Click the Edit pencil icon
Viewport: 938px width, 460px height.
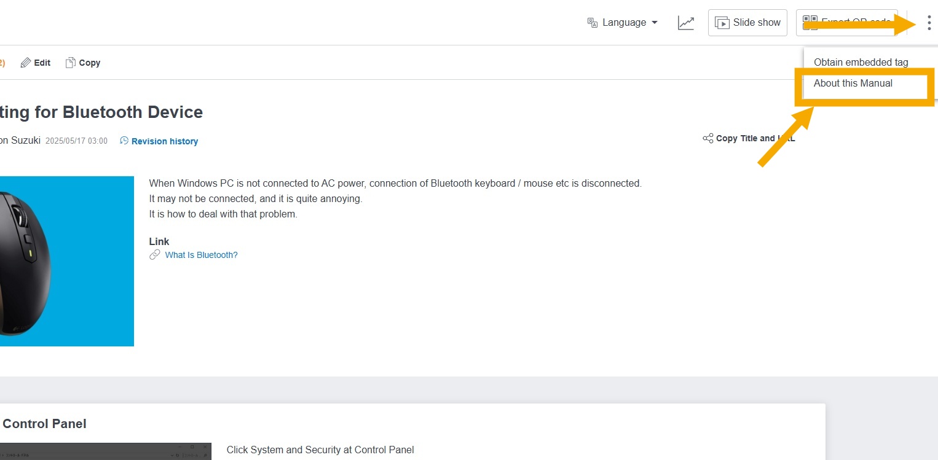[x=26, y=63]
